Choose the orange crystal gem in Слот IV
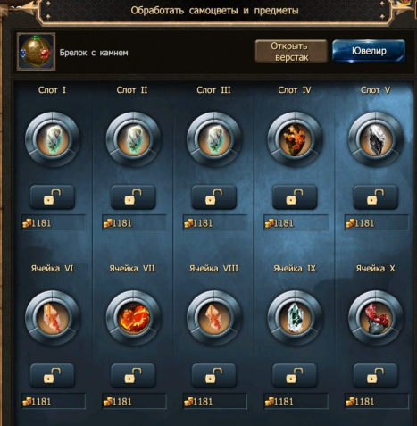 295,139
